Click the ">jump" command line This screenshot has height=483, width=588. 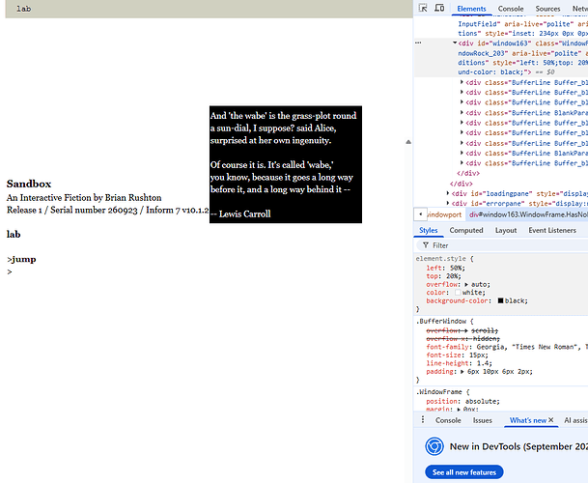(21, 259)
